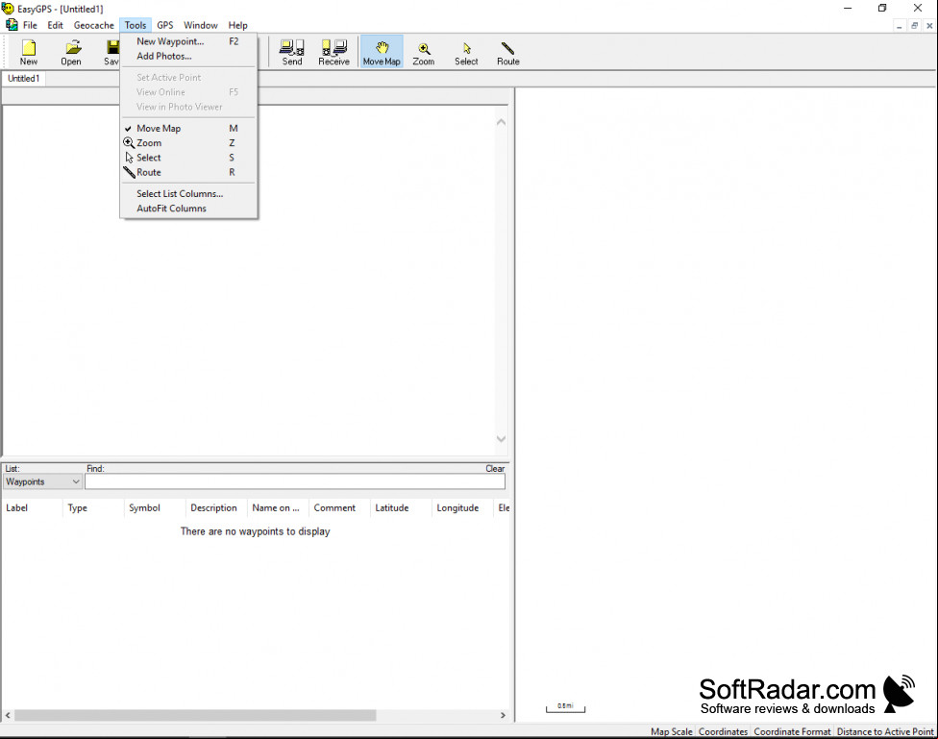This screenshot has height=739, width=938.
Task: Sort by the Description column header
Action: [x=216, y=508]
